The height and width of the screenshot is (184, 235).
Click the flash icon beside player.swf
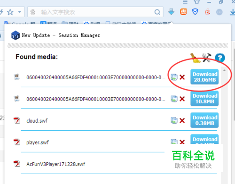pyautogui.click(x=17, y=142)
